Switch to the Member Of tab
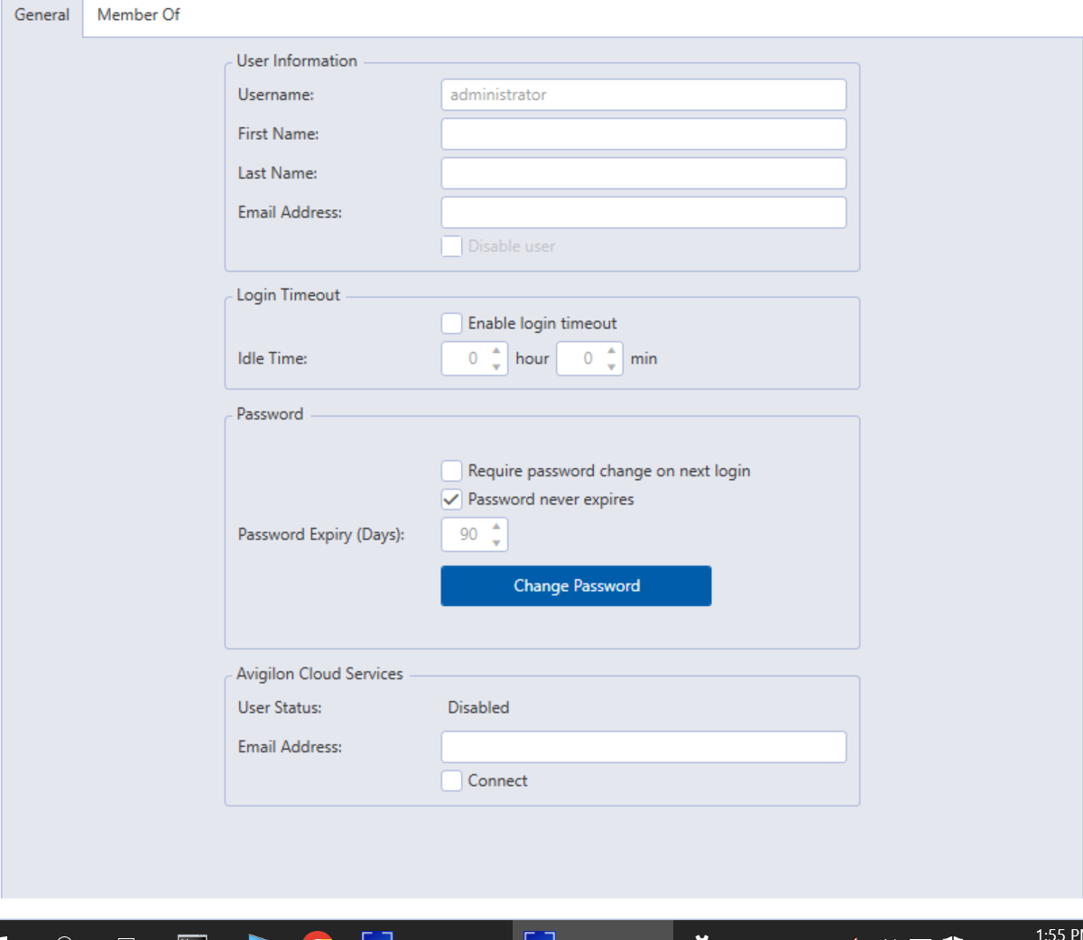The width and height of the screenshot is (1083, 940). tap(137, 14)
